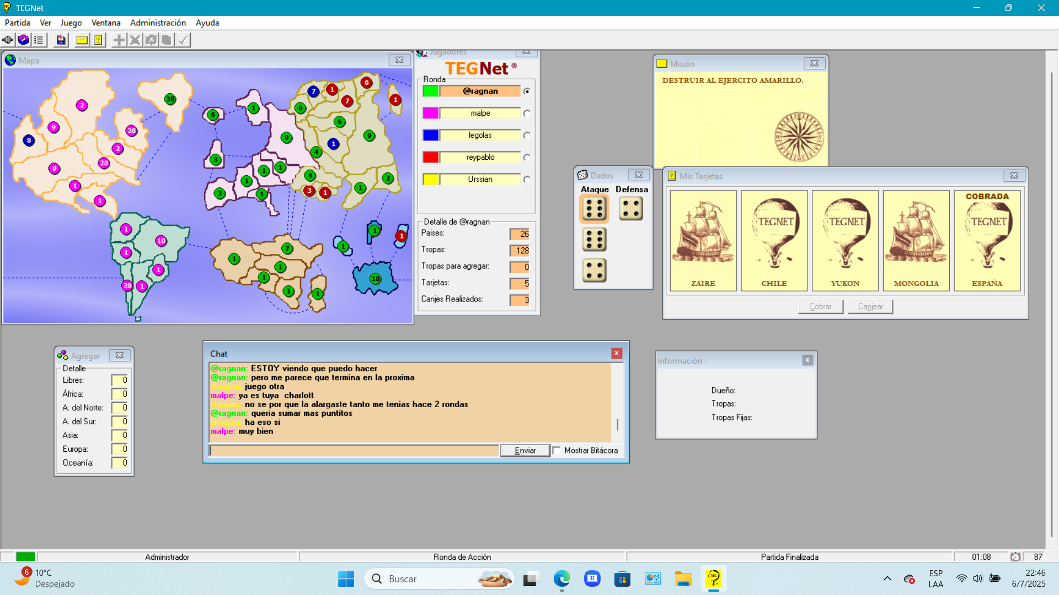Enable the Mostrar Bitácora checkbox
This screenshot has width=1059, height=595.
[x=557, y=451]
